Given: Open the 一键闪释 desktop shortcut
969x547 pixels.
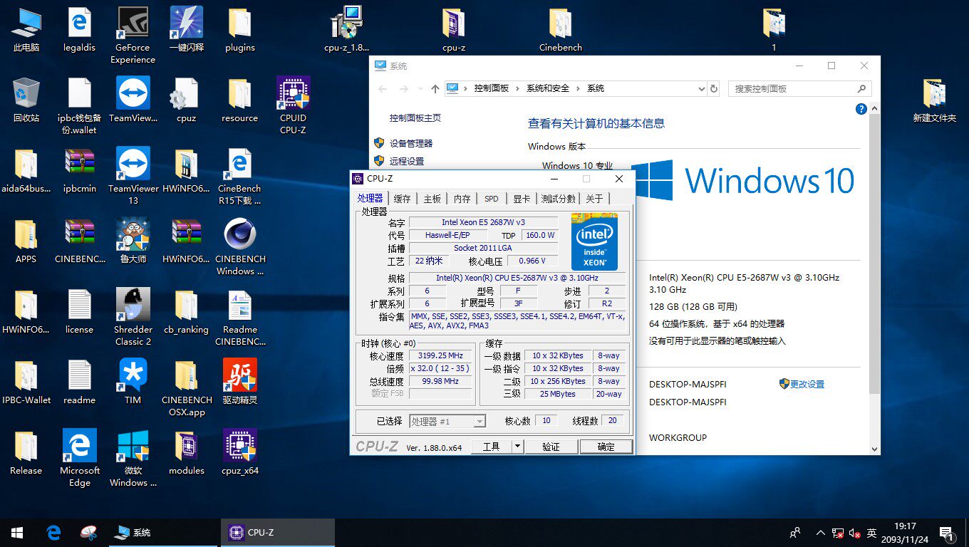Looking at the screenshot, I should coord(187,30).
